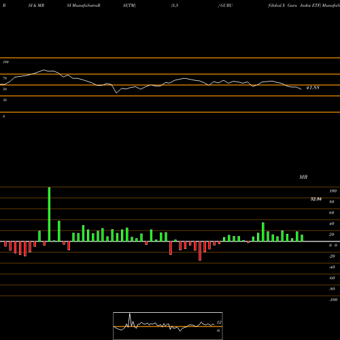Screen dimensions: 340x340
Task: Click the 'SI & MR' header text
Action: click(x=36, y=5)
